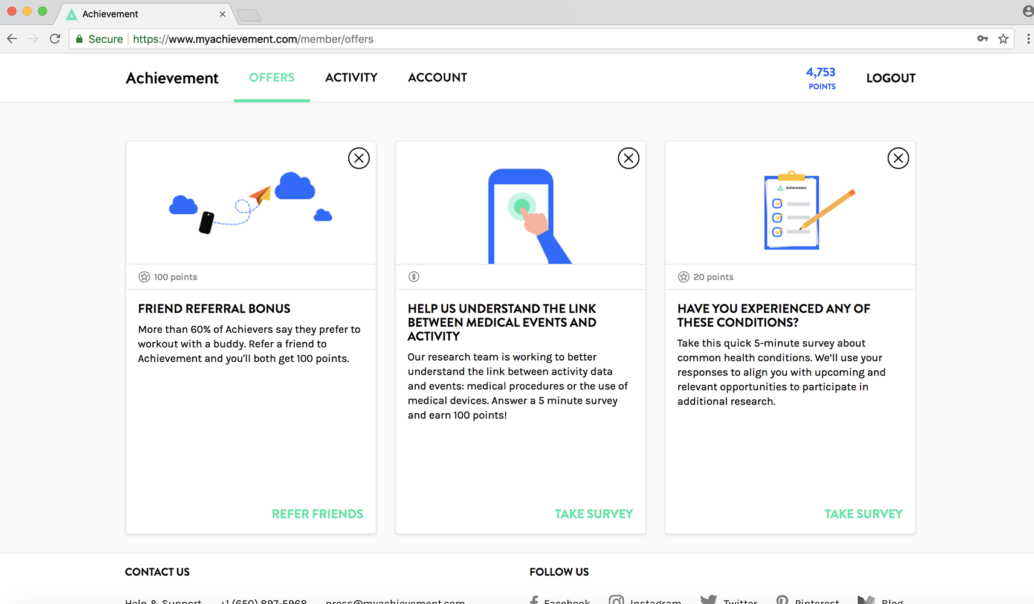Select the Achievement browser tab
The image size is (1034, 604).
point(145,14)
